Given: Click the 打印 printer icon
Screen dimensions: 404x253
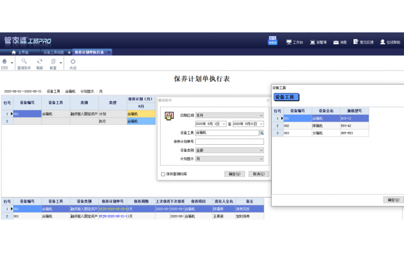Looking at the screenshot, I should 5,61.
